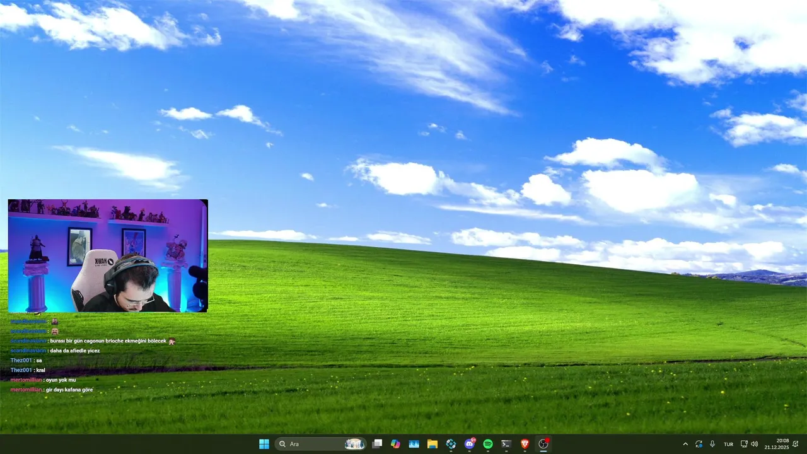Open the clock showing 20:08 21.12.2025
Screen dimensions: 807x454
pyautogui.click(x=776, y=444)
